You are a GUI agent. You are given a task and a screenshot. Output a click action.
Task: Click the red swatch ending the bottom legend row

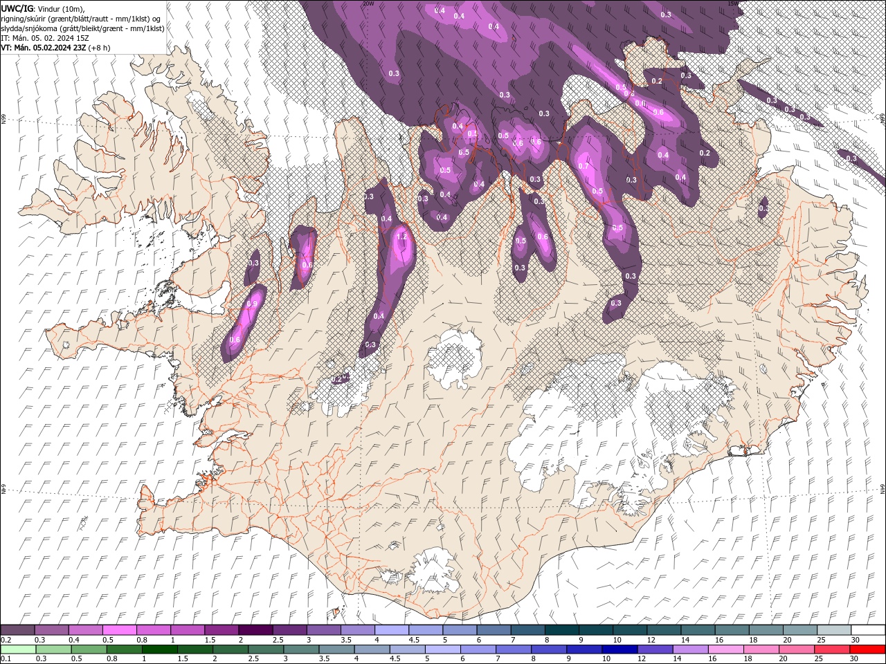(x=867, y=649)
